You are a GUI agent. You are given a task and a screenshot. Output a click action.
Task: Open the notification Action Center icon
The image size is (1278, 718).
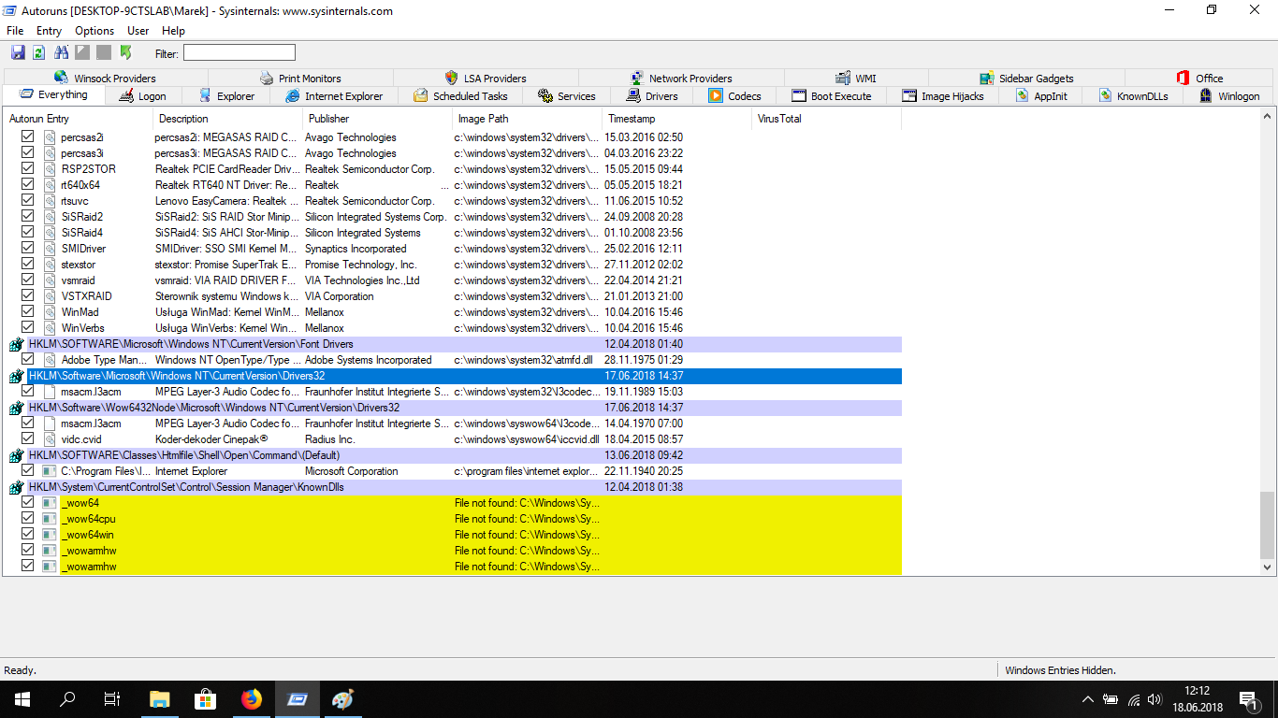(x=1248, y=699)
